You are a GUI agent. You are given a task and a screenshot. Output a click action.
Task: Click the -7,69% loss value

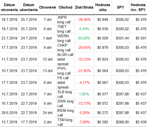click(x=84, y=122)
